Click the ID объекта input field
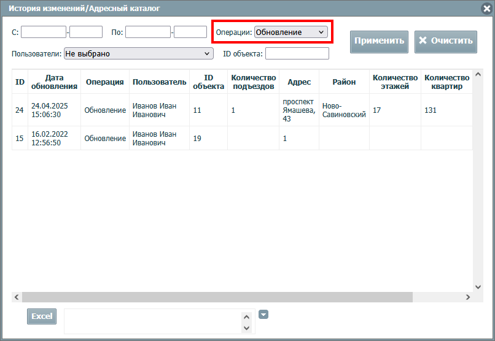The height and width of the screenshot is (341, 495). click(x=297, y=54)
